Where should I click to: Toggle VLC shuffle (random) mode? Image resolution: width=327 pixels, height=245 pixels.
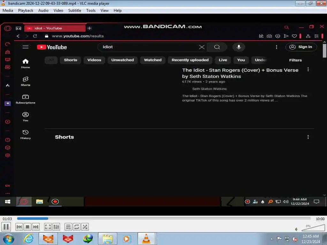click(85, 227)
